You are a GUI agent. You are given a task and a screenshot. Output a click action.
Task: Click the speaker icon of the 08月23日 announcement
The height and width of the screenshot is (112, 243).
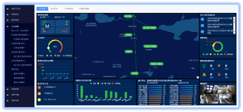[x=202, y=19]
